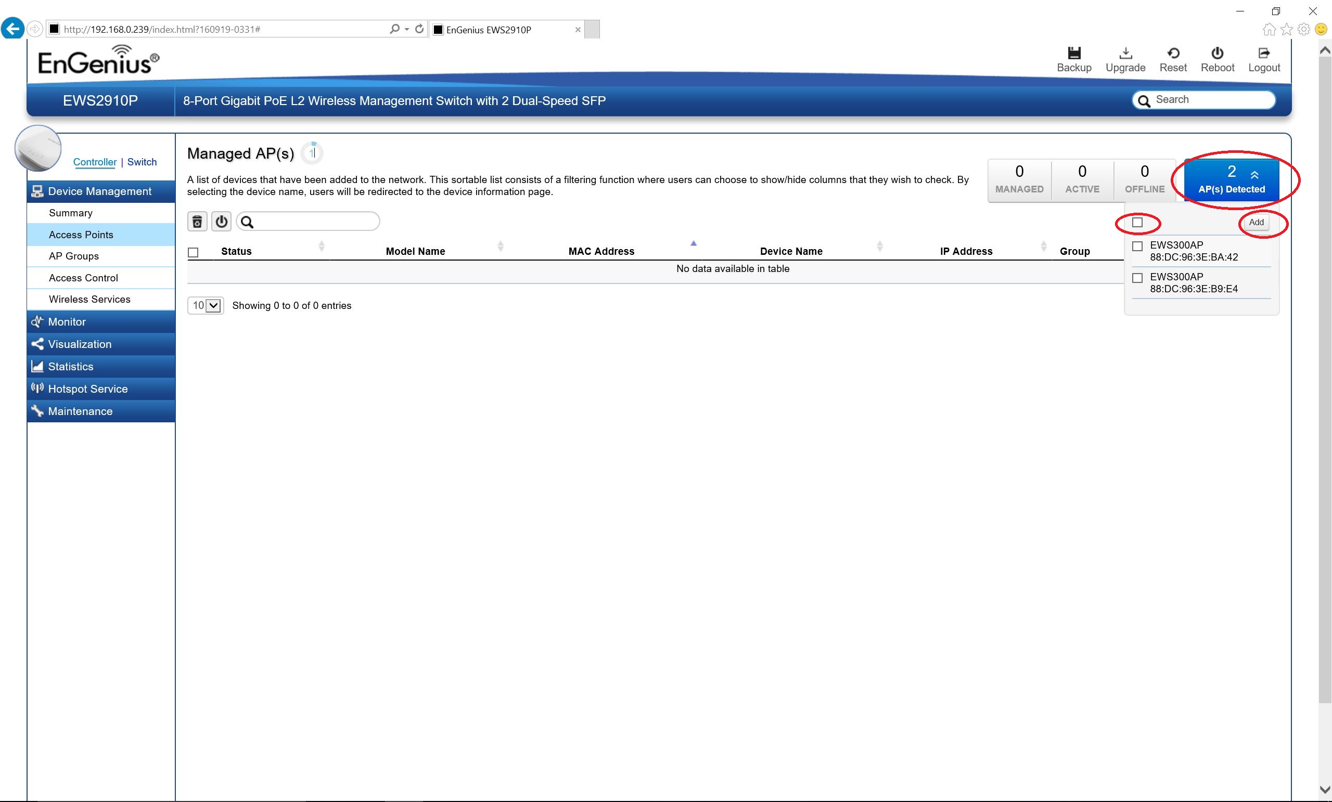This screenshot has width=1332, height=802.
Task: Switch to Controller view
Action: coord(95,162)
